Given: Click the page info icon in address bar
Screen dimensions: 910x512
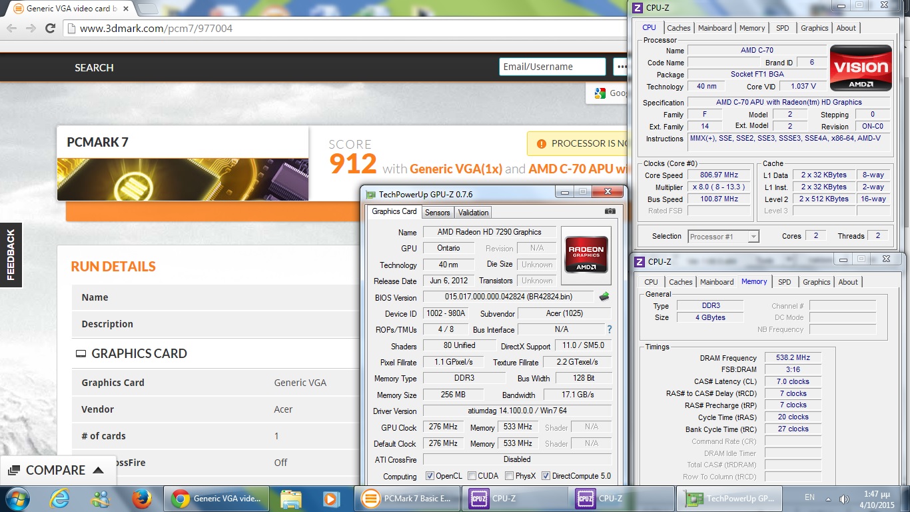Looking at the screenshot, I should click(72, 29).
